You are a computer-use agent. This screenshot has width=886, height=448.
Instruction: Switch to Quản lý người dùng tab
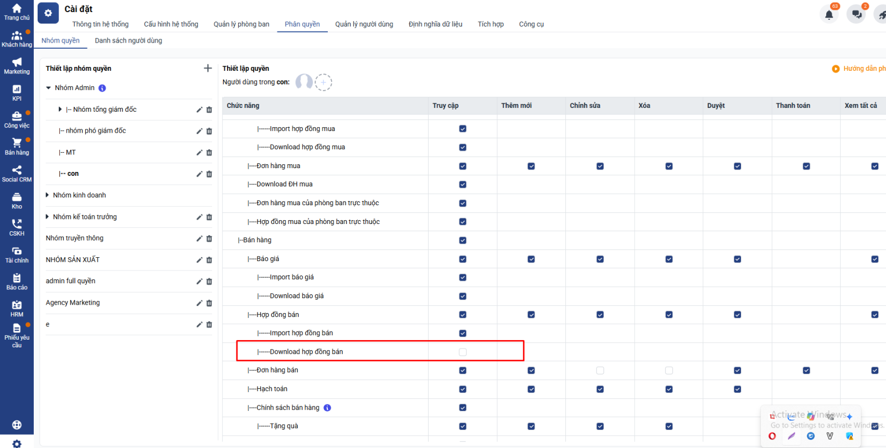coord(364,24)
